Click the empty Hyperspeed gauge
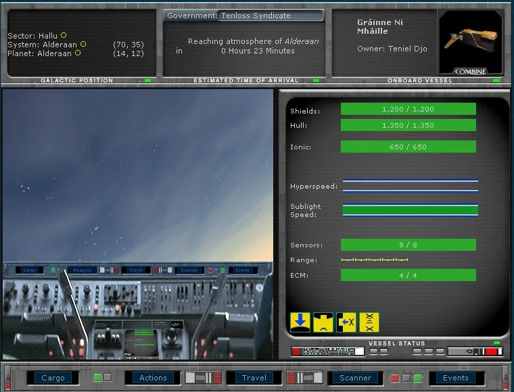Viewport: 514px width, 392px height. (x=411, y=186)
